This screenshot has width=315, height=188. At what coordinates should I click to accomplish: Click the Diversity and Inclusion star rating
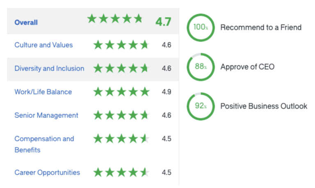[121, 68]
